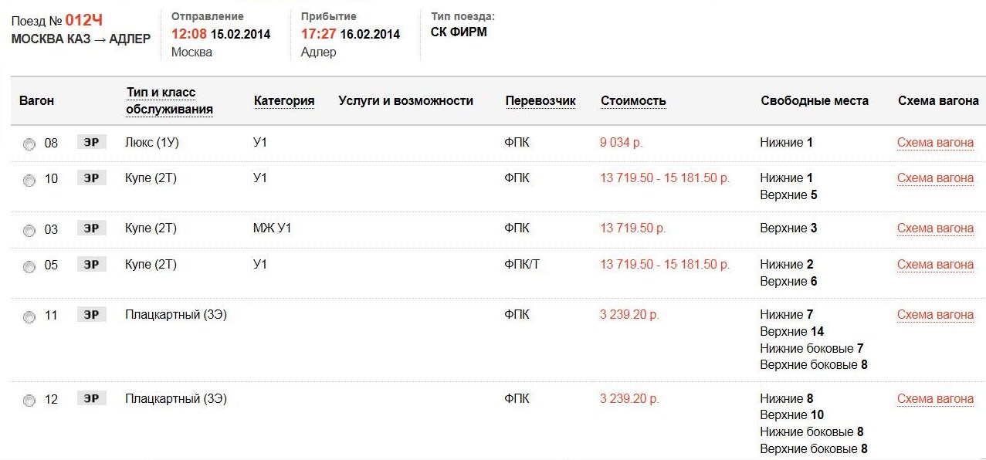
Task: Choose wagon 03 radio button
Action: click(x=29, y=231)
